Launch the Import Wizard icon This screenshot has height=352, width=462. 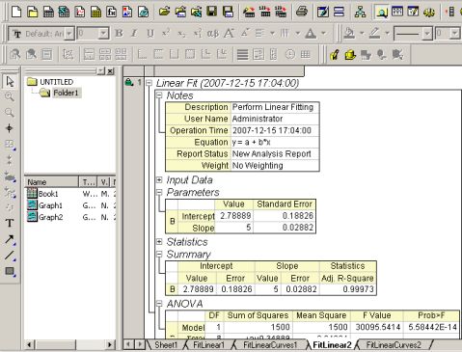tap(249, 12)
